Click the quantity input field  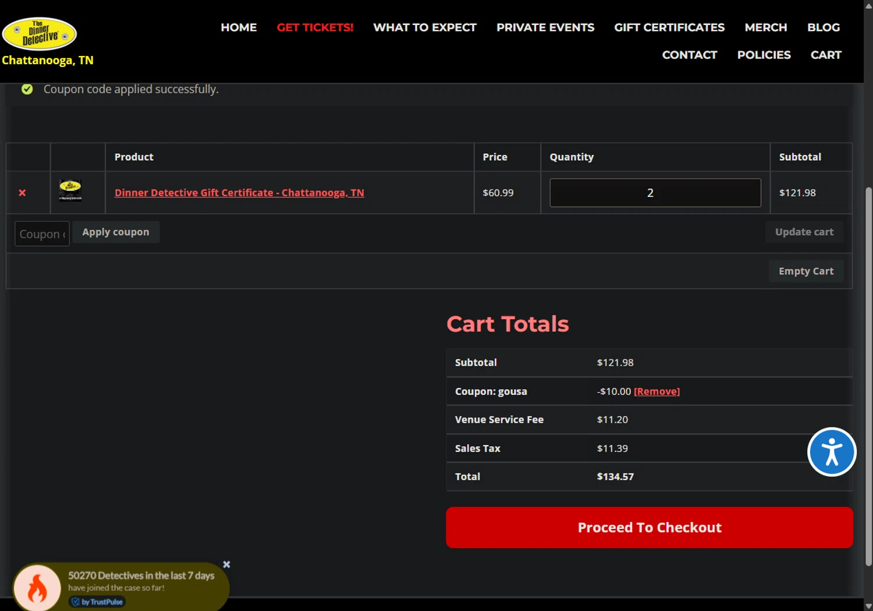pos(655,193)
